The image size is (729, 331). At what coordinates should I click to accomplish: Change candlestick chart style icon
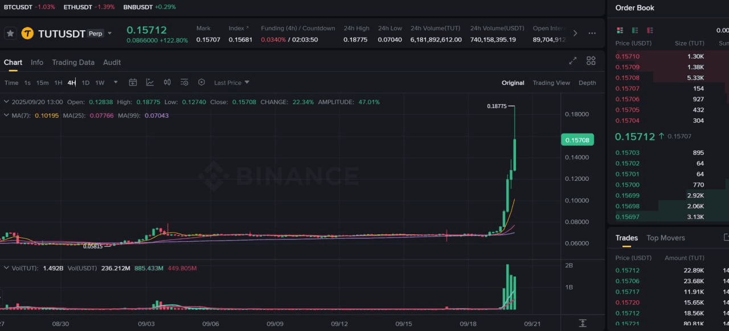pos(167,82)
